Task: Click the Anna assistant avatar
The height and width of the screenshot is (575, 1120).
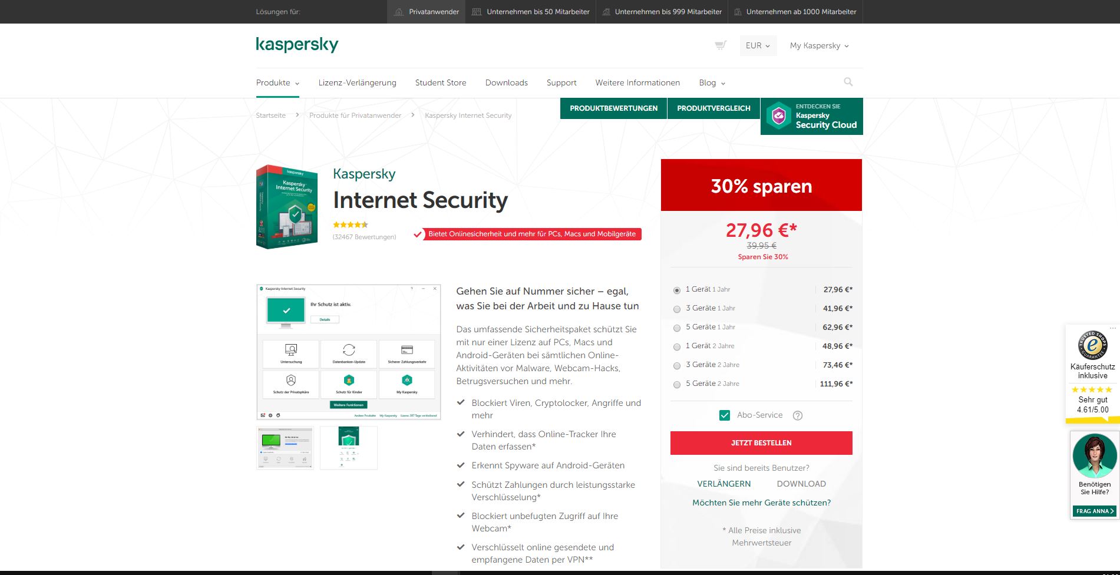Action: [1095, 455]
